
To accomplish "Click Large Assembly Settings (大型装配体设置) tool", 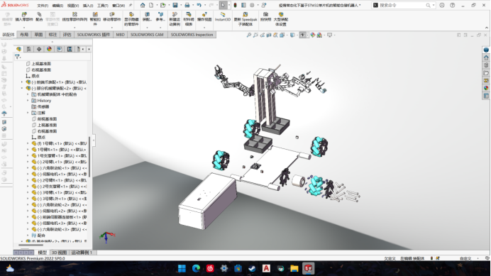I will click(280, 19).
